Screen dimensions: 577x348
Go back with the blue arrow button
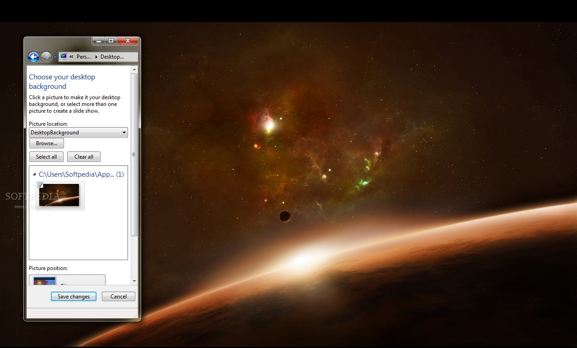click(x=33, y=57)
